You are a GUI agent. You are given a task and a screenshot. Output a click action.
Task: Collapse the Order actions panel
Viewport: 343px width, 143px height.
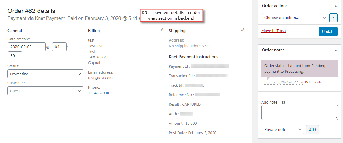(x=336, y=6)
